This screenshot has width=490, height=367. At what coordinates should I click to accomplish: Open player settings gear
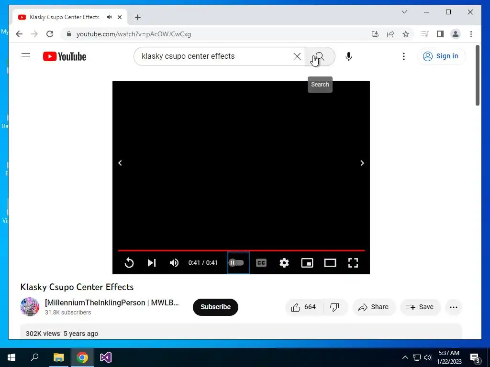(284, 263)
